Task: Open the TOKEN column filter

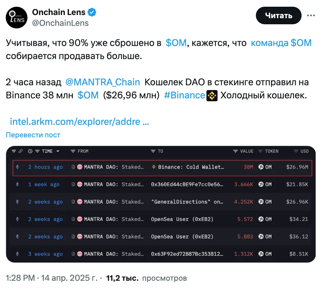Action: click(260, 151)
